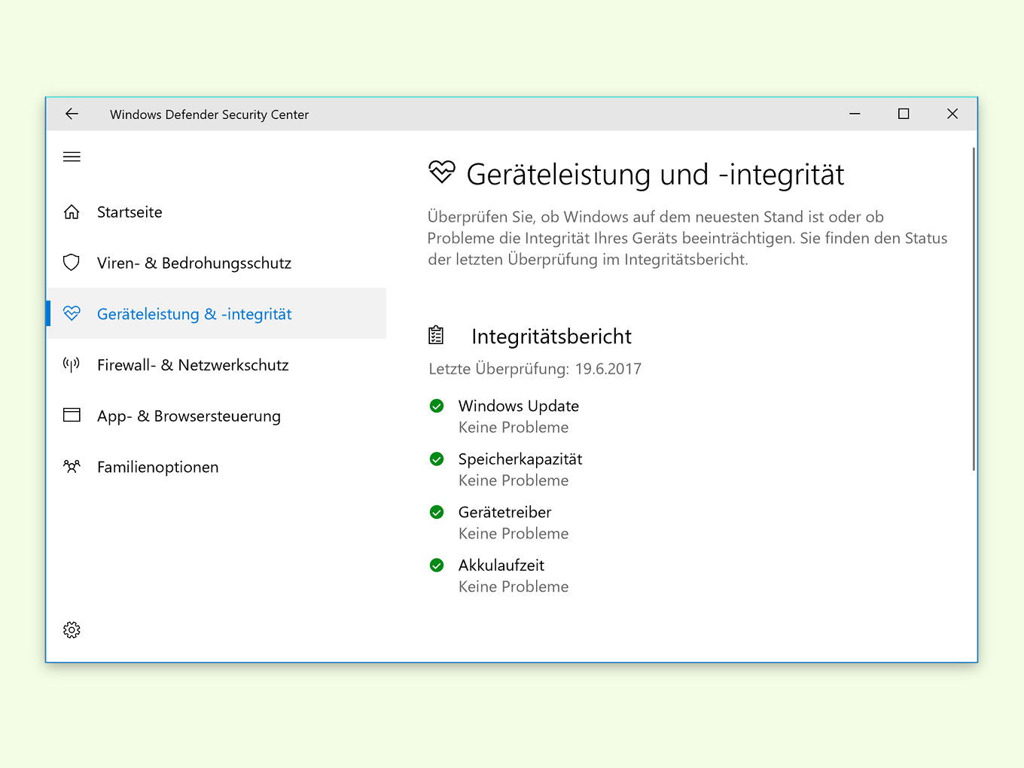The image size is (1024, 768).
Task: Click the Gerätetreiber report entry
Action: (504, 512)
